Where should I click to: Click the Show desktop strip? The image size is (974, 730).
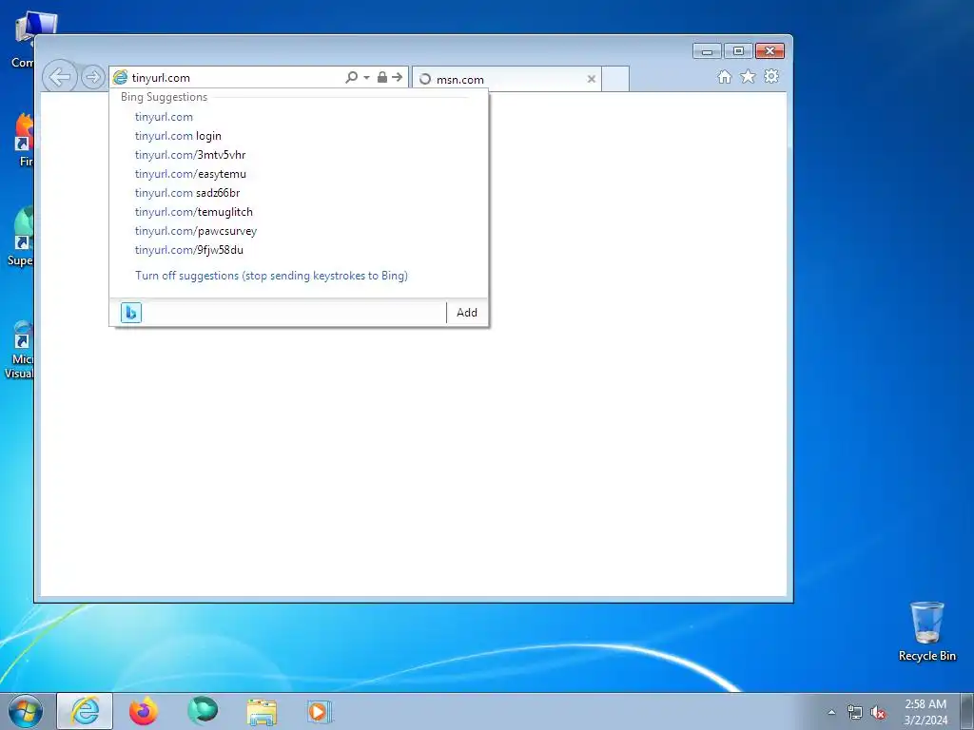coord(967,711)
